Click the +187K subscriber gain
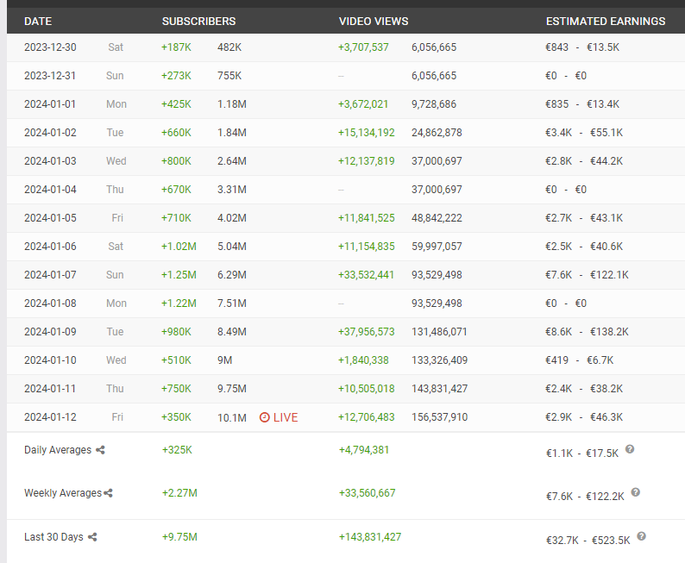The width and height of the screenshot is (685, 563). [176, 47]
